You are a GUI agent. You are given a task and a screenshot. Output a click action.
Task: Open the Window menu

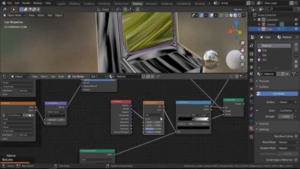pyautogui.click(x=37, y=3)
